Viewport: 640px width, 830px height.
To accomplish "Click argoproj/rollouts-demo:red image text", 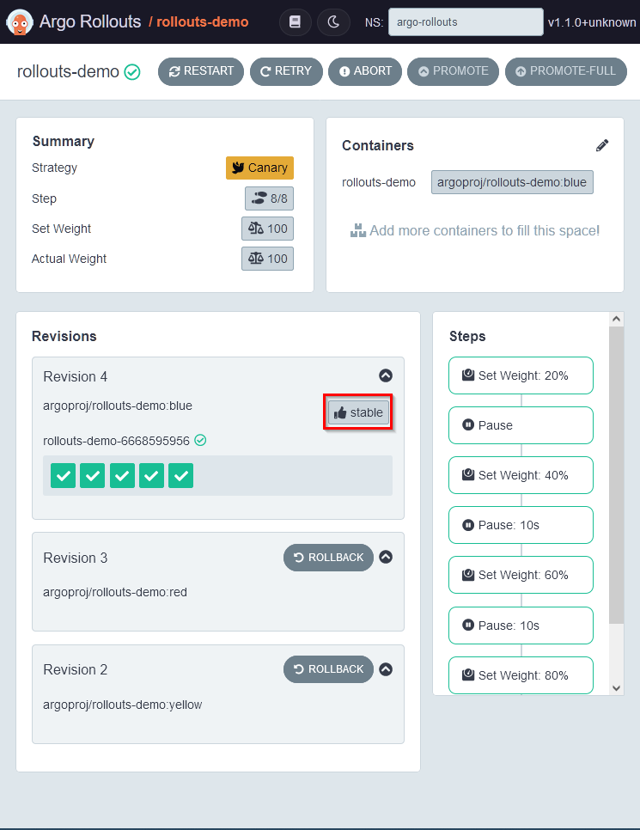I will click(115, 592).
